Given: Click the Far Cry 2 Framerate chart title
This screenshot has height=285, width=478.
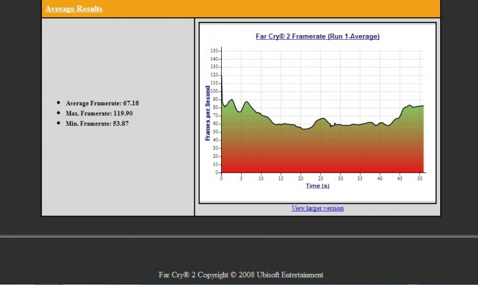Looking at the screenshot, I should point(317,36).
